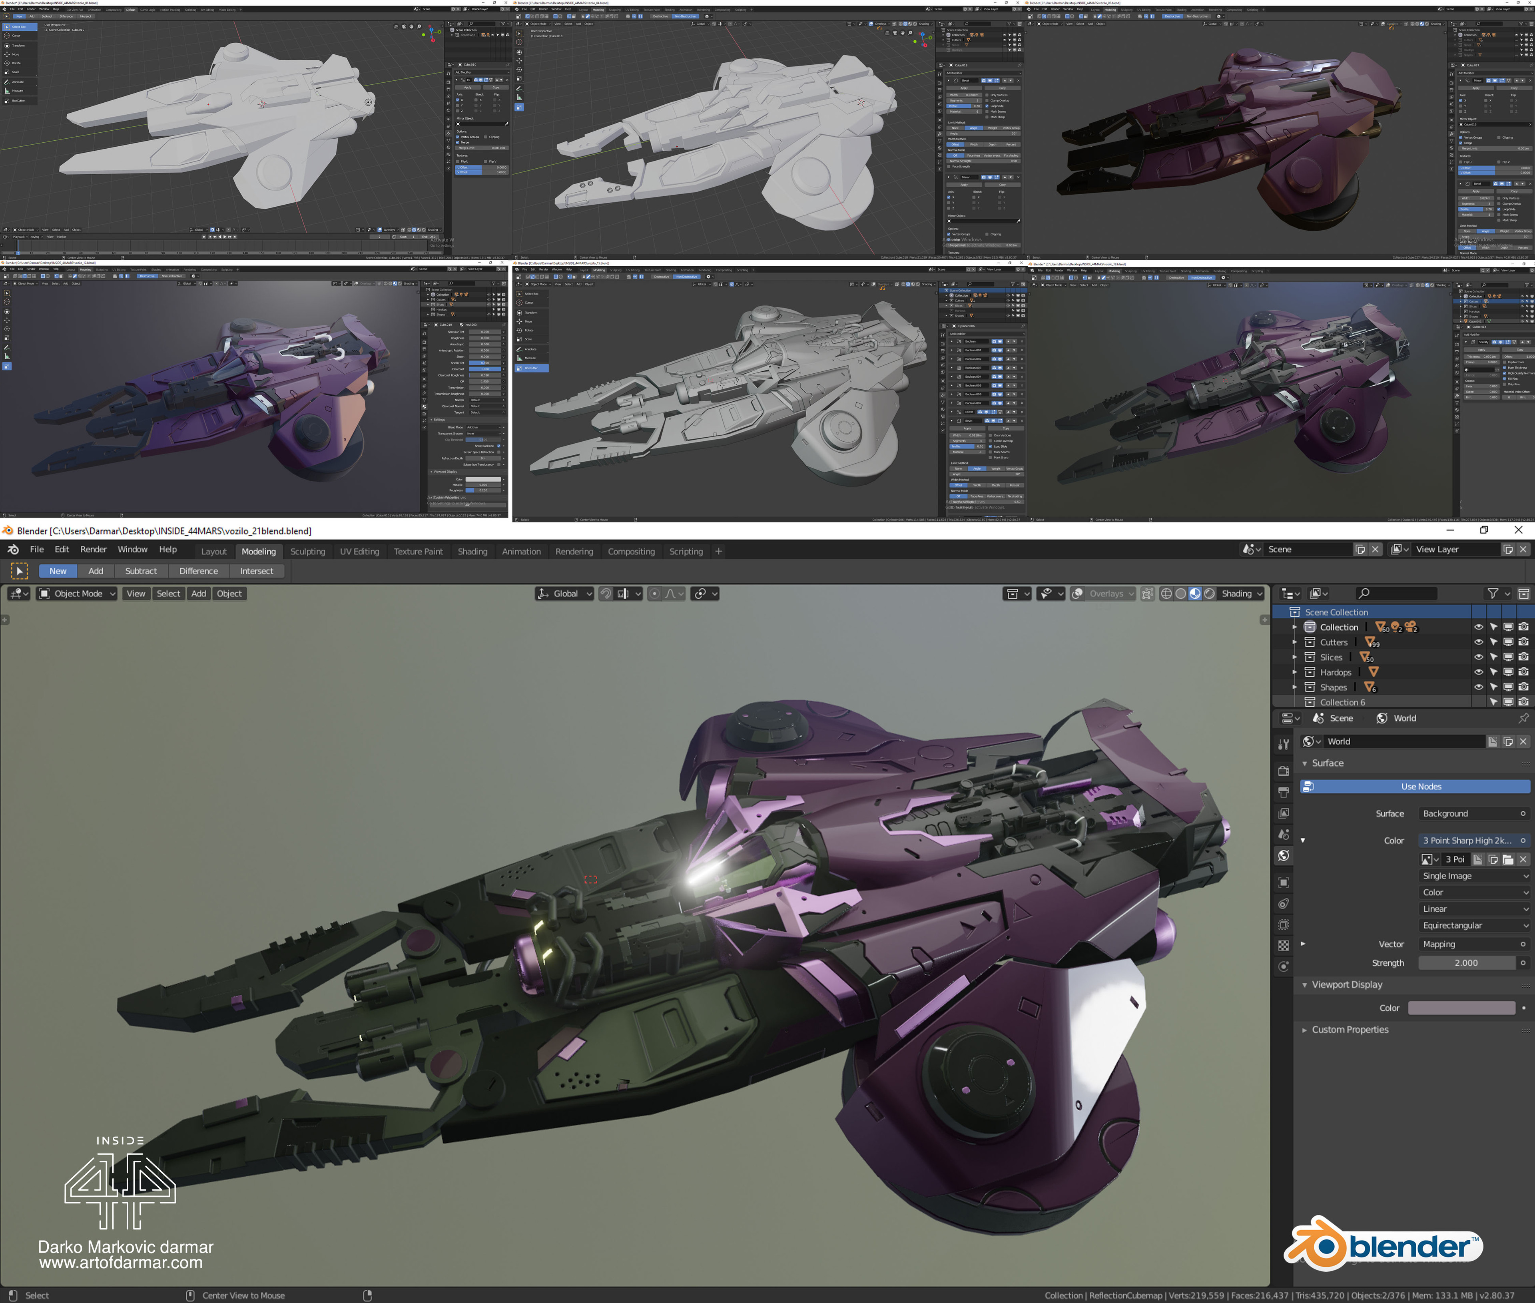1535x1303 pixels.
Task: Expand the Cutters collection tree
Action: [1294, 643]
